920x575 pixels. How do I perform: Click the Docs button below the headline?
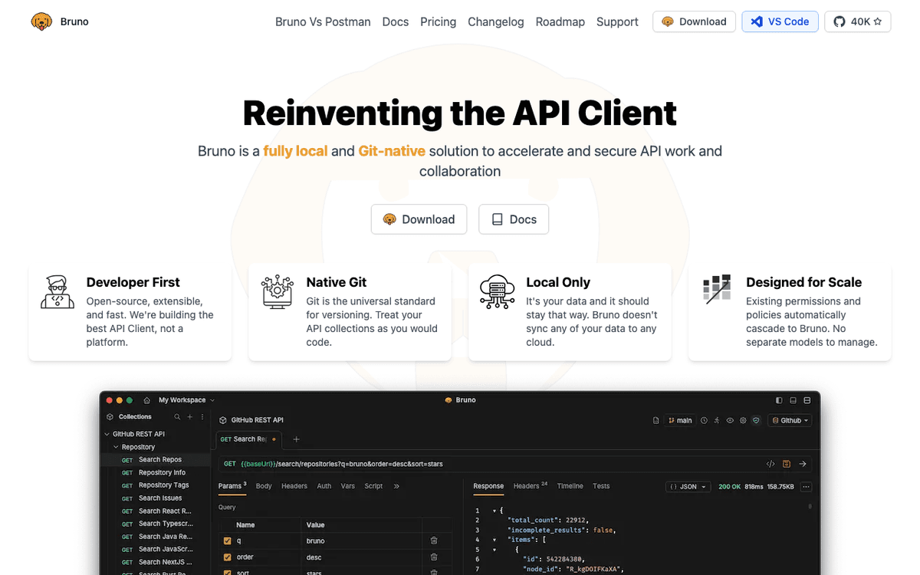coord(514,219)
